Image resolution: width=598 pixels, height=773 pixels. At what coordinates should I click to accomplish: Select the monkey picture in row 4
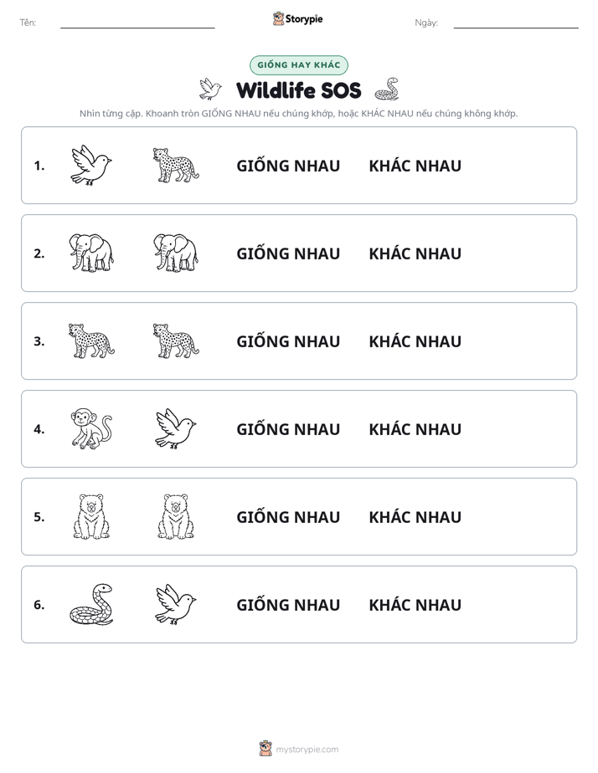point(91,428)
